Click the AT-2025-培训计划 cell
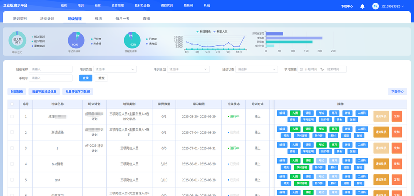Image resolution: width=414 pixels, height=196 pixels. point(95,148)
